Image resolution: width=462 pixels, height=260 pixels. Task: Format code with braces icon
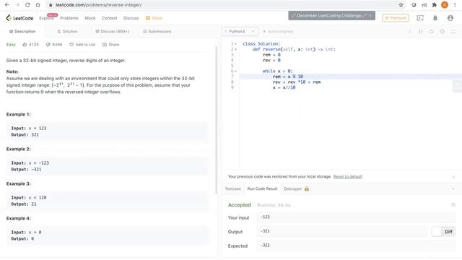point(420,31)
